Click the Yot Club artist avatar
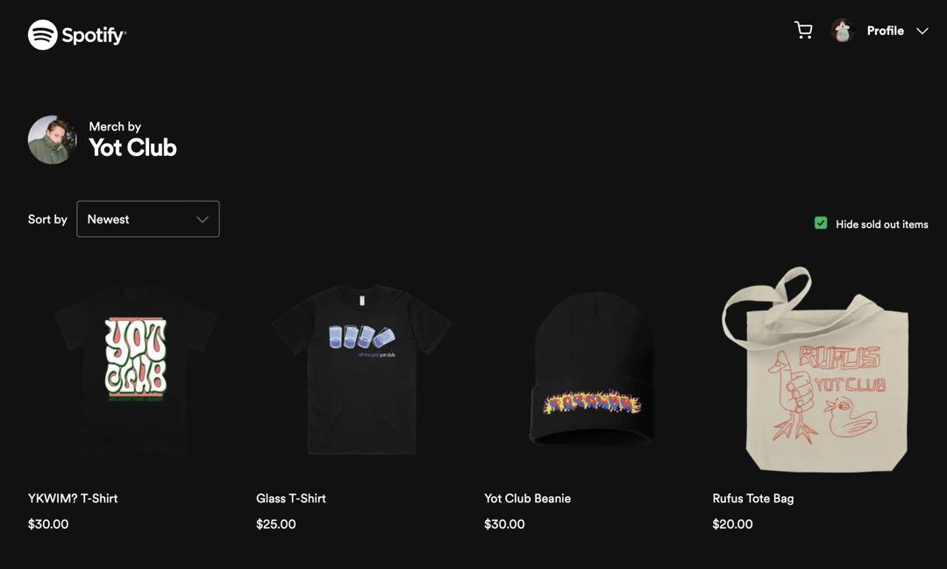This screenshot has width=947, height=569. (52, 139)
